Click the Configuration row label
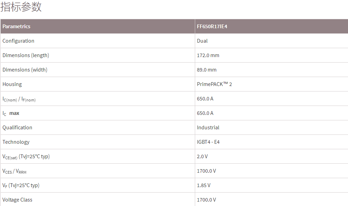 (18, 41)
